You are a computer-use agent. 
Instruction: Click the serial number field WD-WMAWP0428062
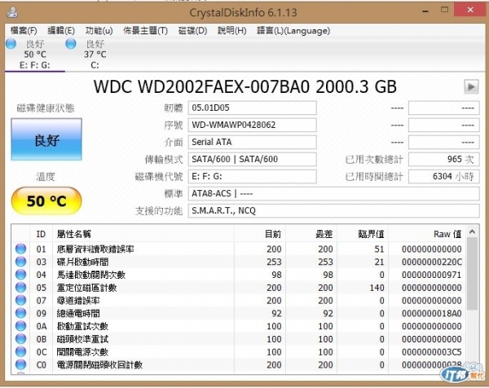pyautogui.click(x=253, y=125)
